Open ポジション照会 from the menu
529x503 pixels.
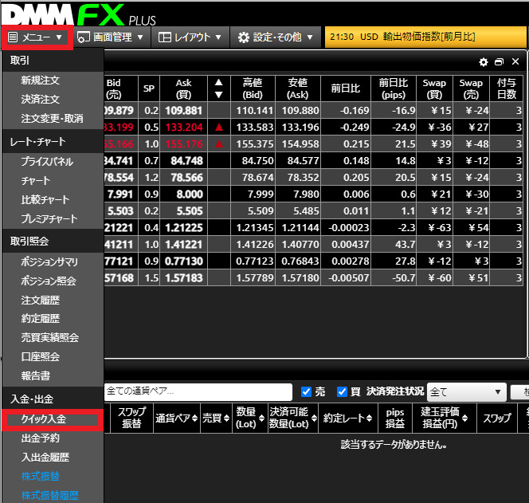coord(49,281)
